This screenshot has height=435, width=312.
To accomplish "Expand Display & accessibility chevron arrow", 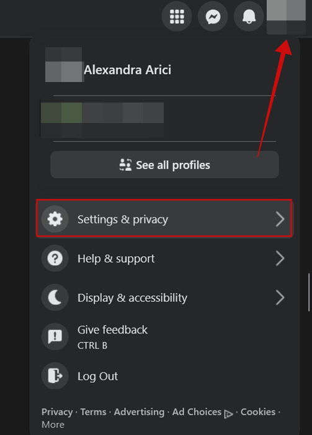I will [x=280, y=298].
